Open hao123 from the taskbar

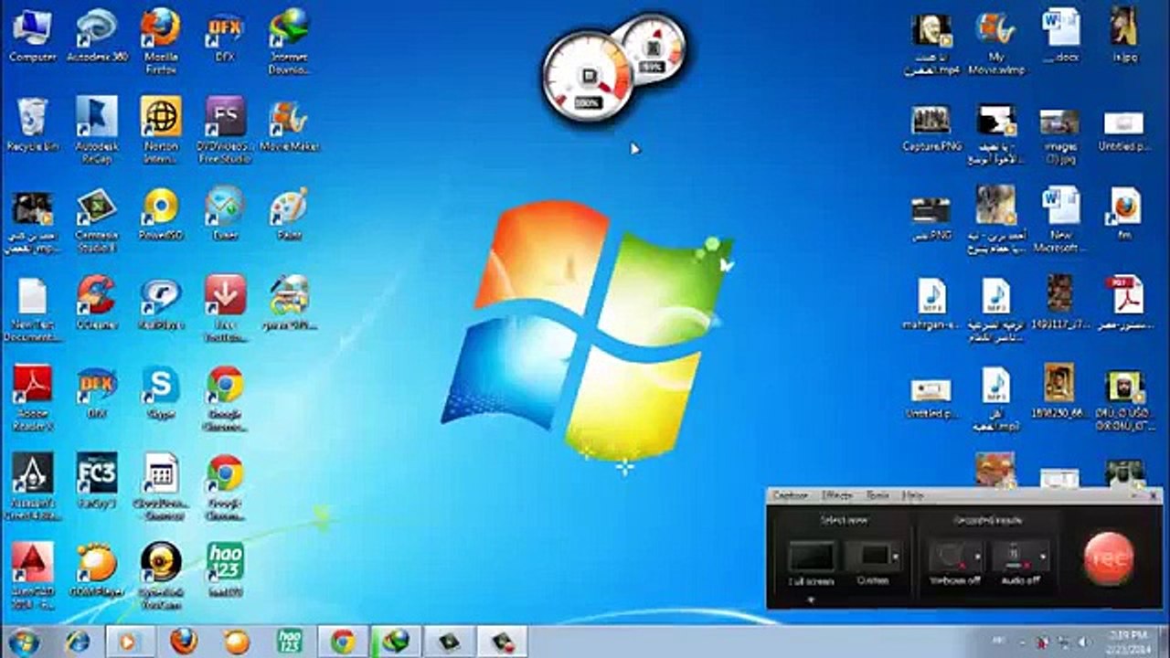[x=290, y=642]
